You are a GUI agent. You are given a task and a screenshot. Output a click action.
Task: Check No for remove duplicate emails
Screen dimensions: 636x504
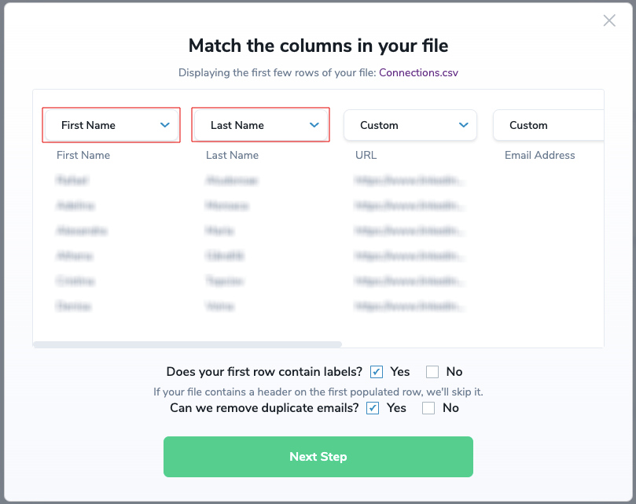[x=428, y=407]
